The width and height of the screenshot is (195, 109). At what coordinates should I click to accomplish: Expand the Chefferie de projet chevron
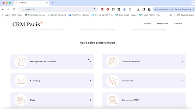pyautogui.click(x=182, y=61)
